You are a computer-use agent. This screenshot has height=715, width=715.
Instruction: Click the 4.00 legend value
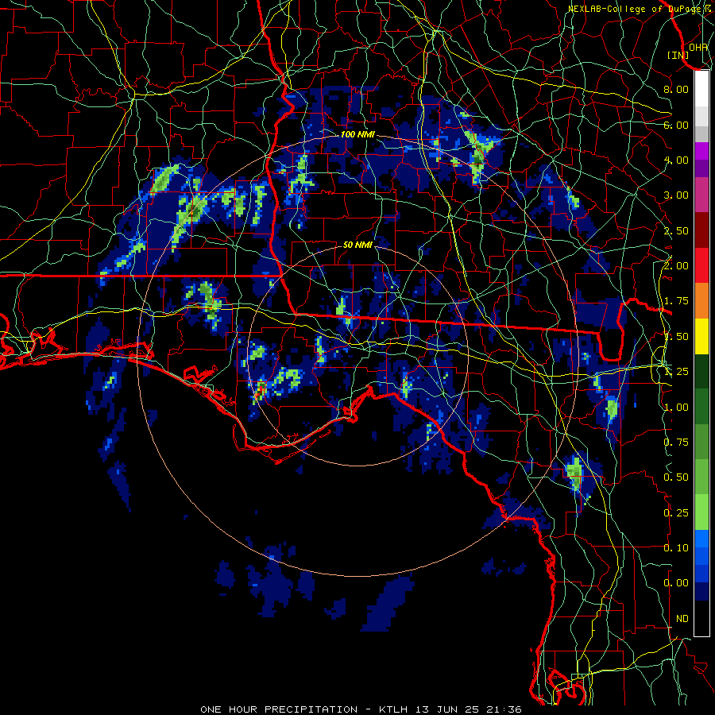click(x=676, y=160)
